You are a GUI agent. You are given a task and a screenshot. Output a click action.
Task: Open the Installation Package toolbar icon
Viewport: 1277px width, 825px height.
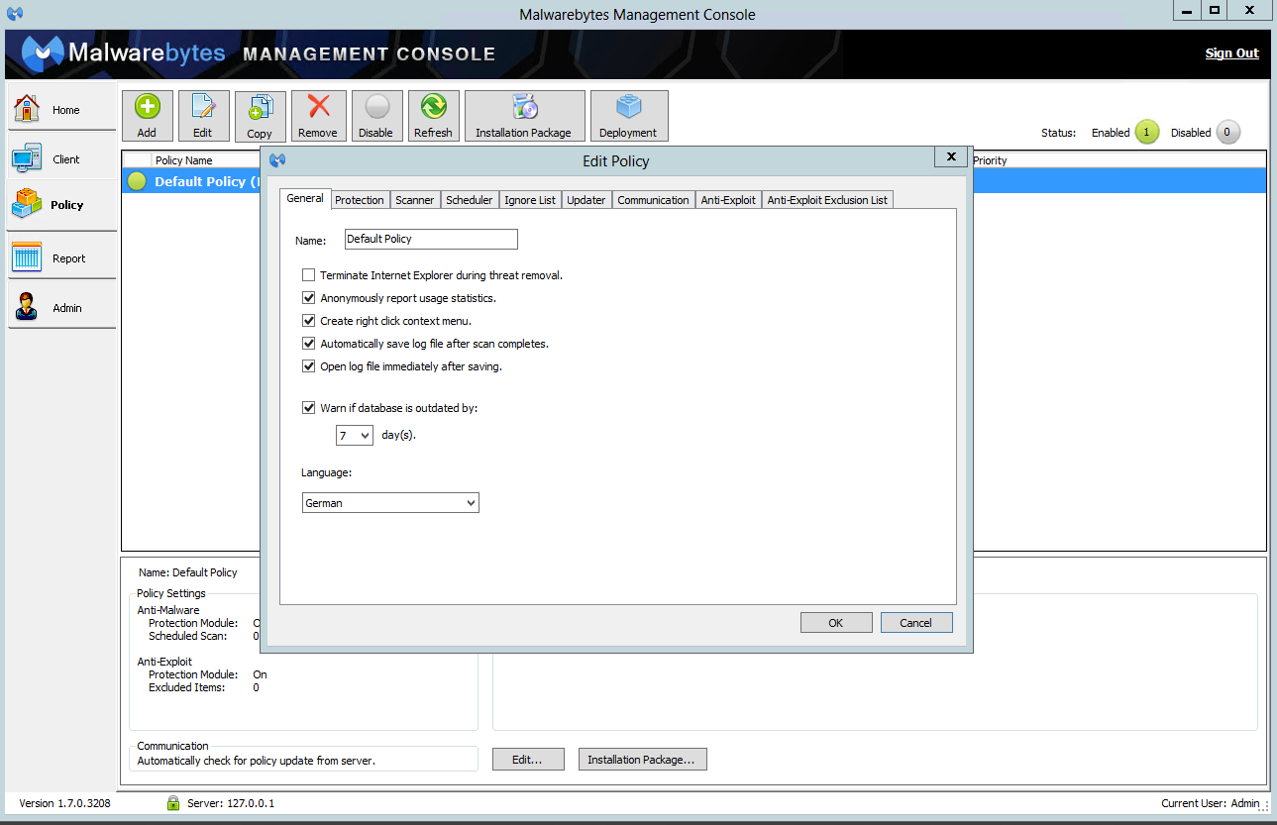pyautogui.click(x=524, y=107)
